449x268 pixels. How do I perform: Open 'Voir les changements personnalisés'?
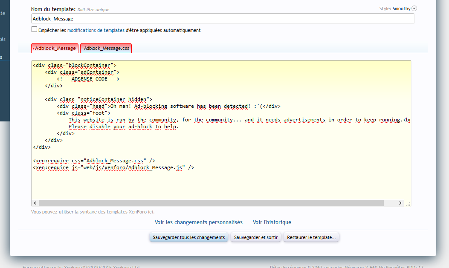[198, 222]
